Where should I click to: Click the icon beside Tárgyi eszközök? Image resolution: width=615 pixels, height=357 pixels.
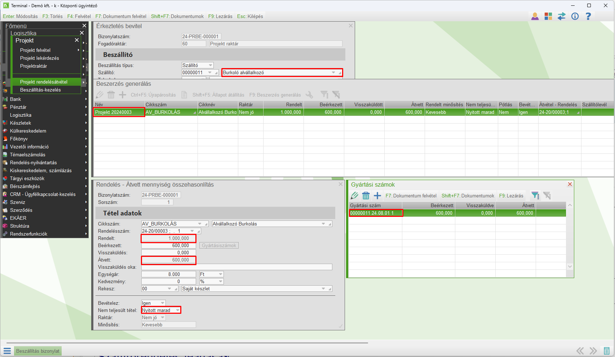tap(5, 178)
